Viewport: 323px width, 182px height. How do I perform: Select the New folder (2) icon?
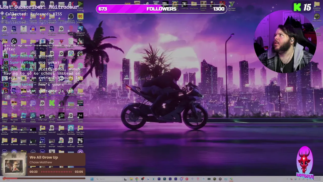(x=14, y=118)
